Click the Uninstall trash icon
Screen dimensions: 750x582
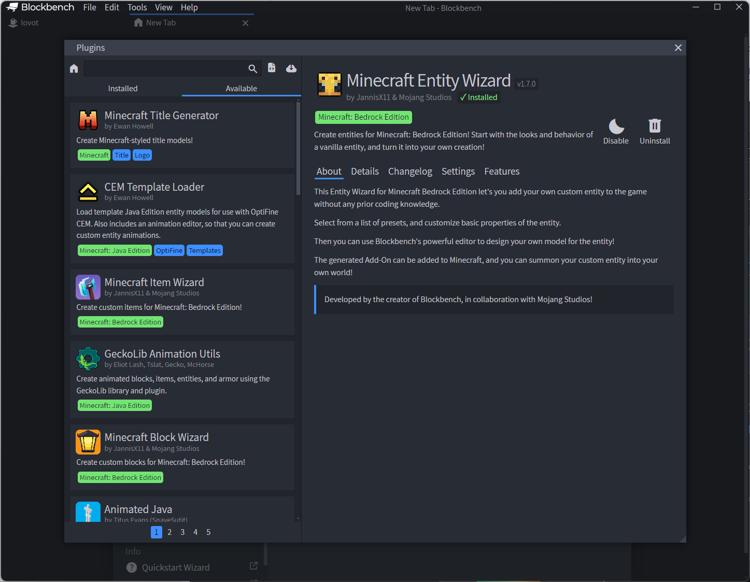point(655,126)
